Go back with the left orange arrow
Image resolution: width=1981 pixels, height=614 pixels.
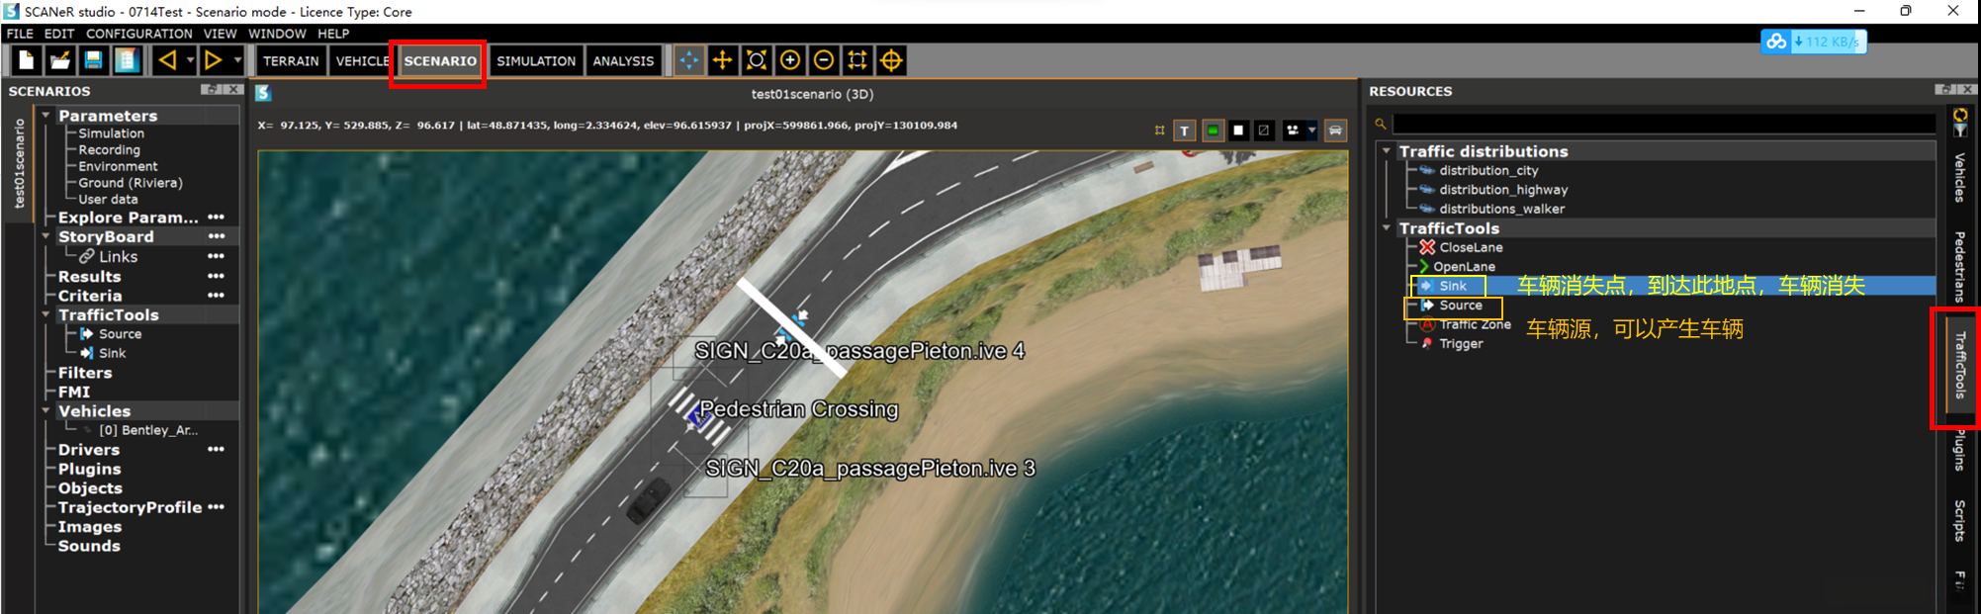(167, 60)
